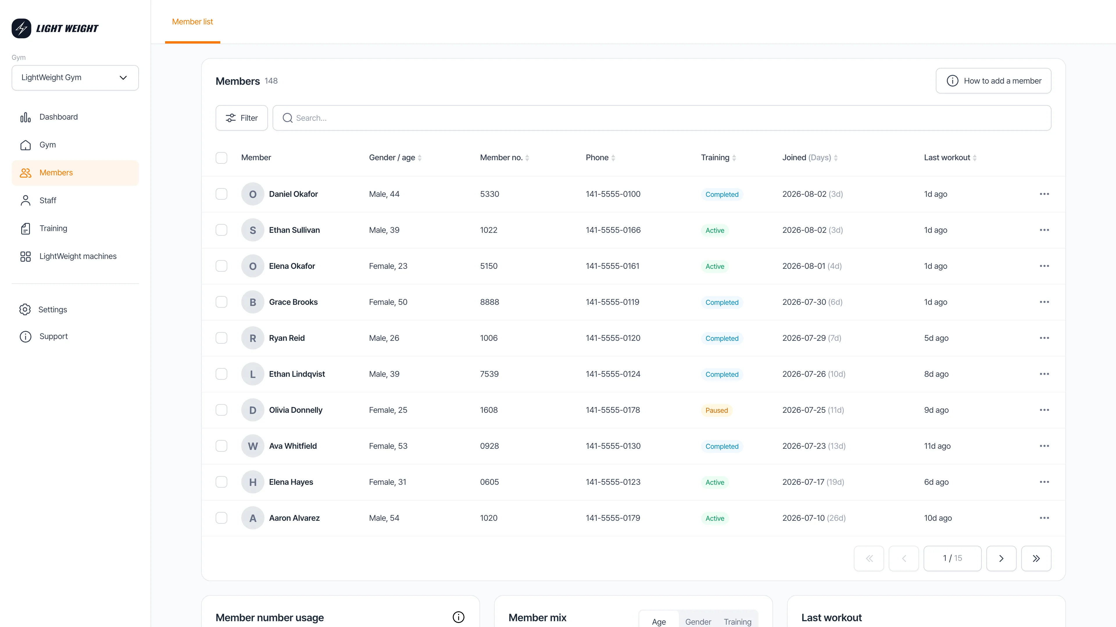Image resolution: width=1116 pixels, height=627 pixels.
Task: Click into the member Search field
Action: pyautogui.click(x=661, y=118)
